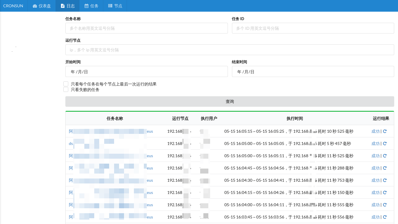Image resolution: width=398 pixels, height=224 pixels.
Task: Open 成功 result for the 10 秒 525 毫秒 row
Action: coord(376,131)
